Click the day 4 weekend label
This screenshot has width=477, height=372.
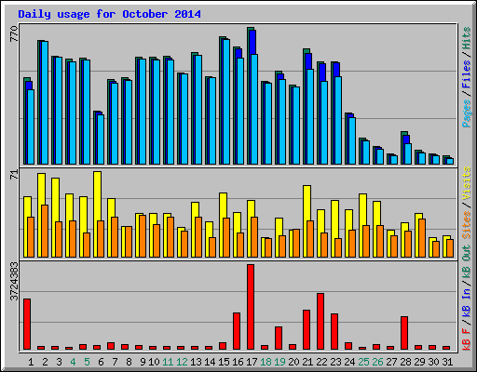pyautogui.click(x=73, y=362)
